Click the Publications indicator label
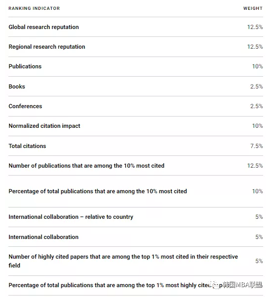Viewport: 270px width, 297px height. (x=25, y=66)
